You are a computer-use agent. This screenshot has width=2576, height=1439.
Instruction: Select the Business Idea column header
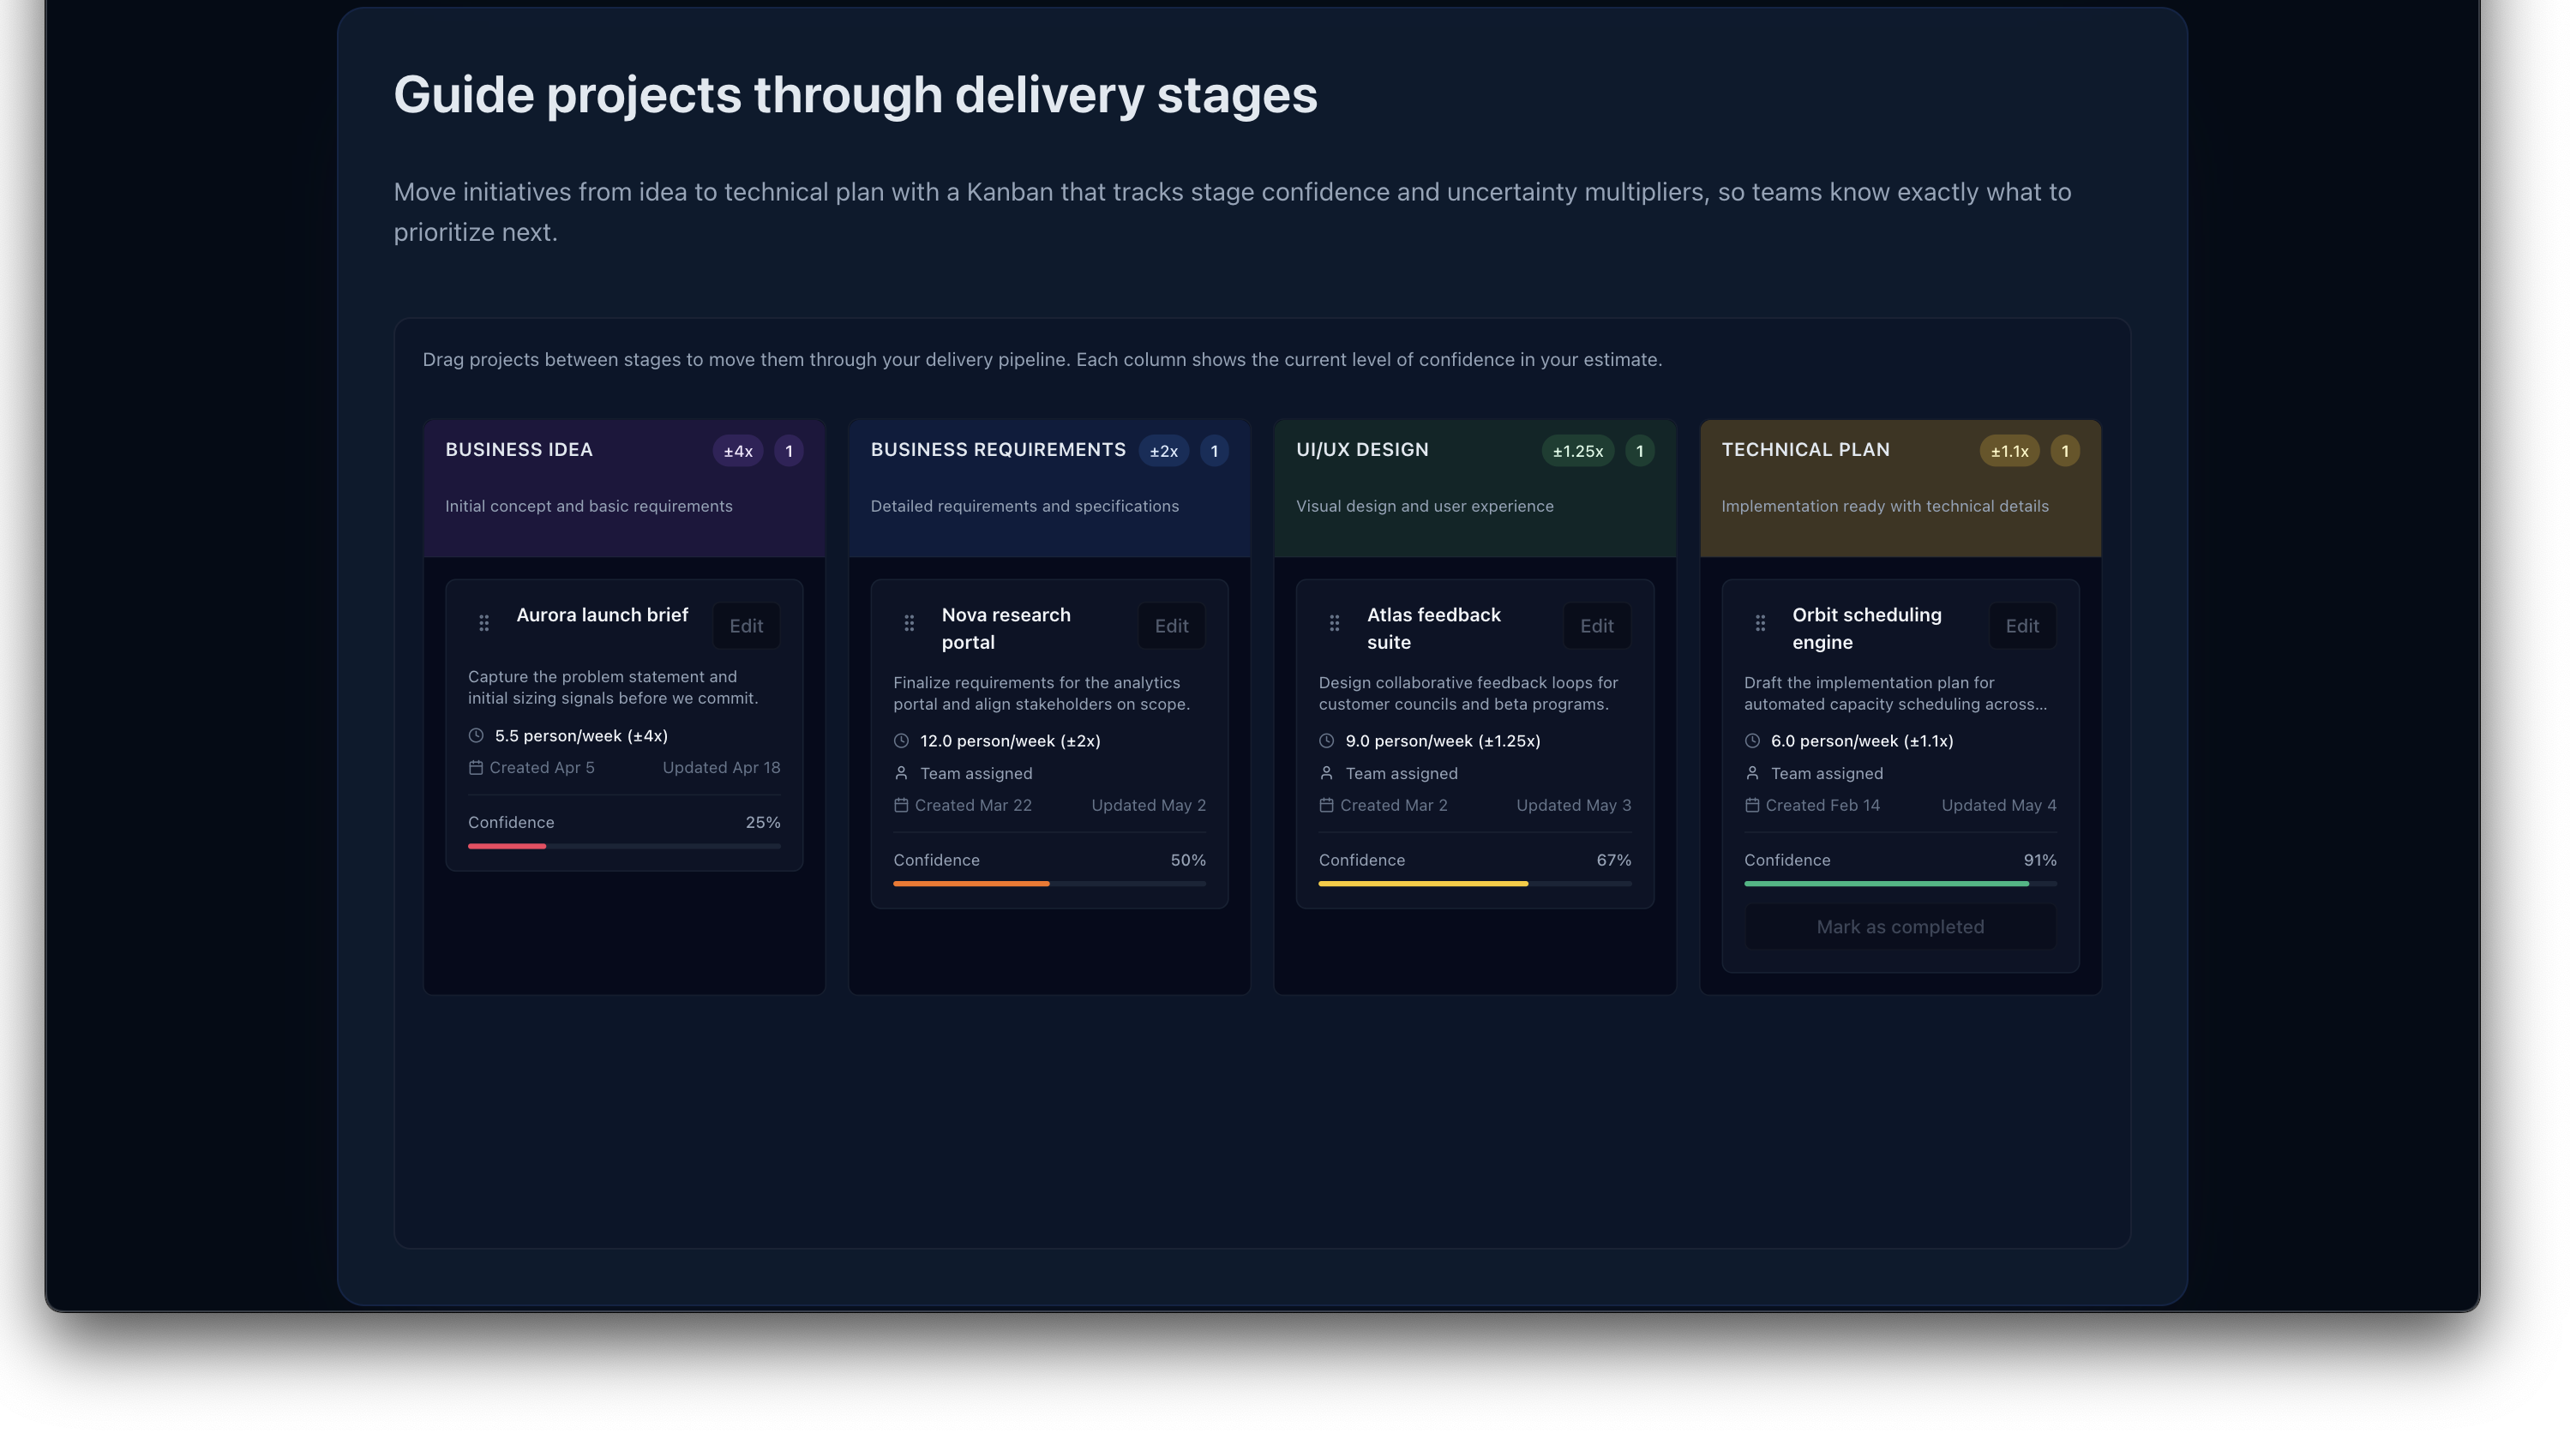(519, 450)
